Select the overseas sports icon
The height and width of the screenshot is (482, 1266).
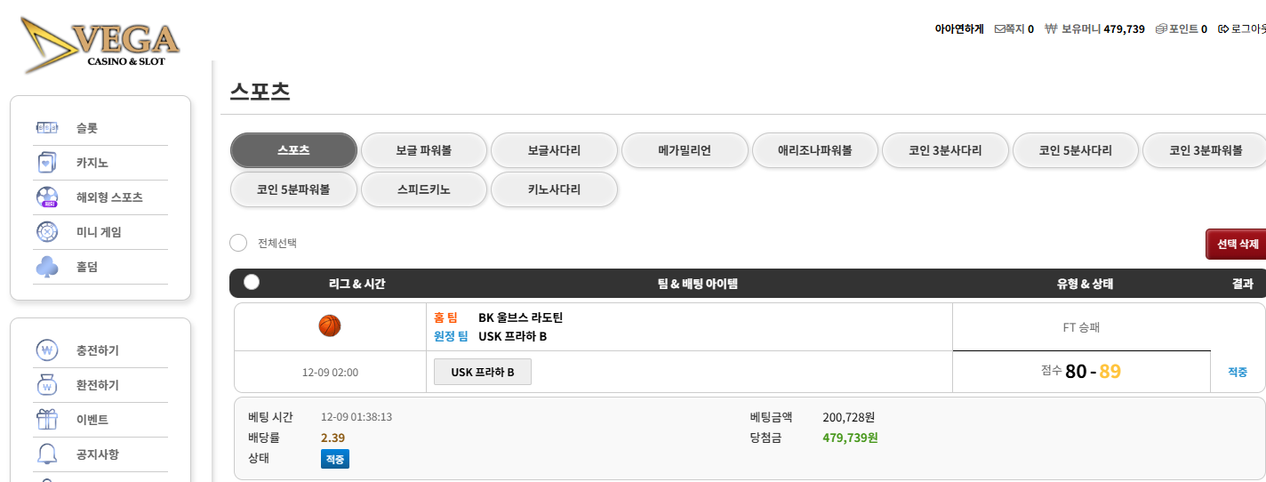click(47, 197)
